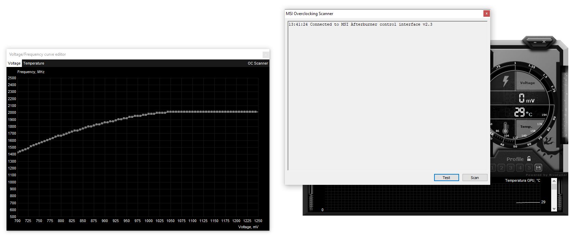Click the monitoring graph scroll-up arrow
Screen dimensions: 582x246
(554, 181)
